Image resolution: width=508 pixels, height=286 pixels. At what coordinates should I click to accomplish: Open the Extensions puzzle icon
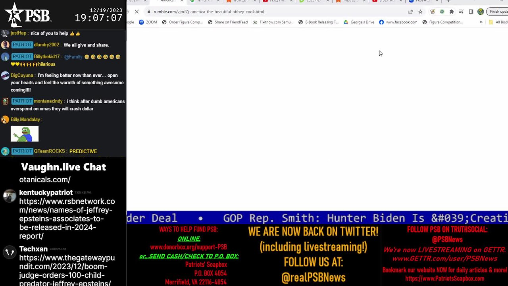tap(452, 12)
